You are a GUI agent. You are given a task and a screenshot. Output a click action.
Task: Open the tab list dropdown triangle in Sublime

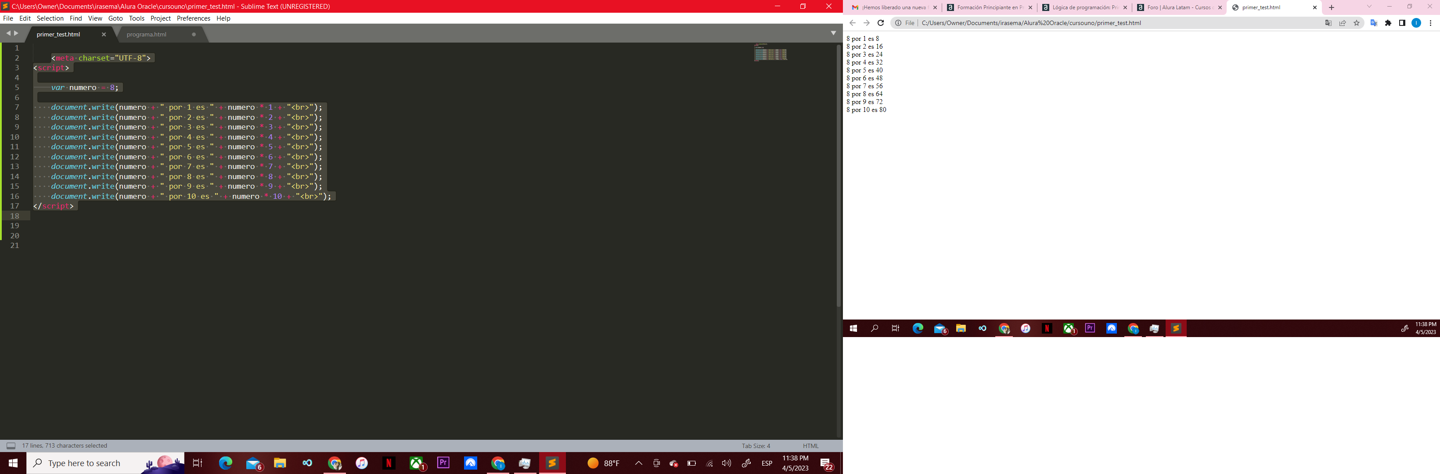click(x=833, y=33)
